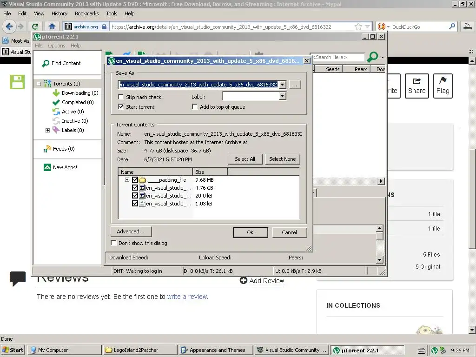
Task: Reload the page with refresh icon
Action: [35, 26]
